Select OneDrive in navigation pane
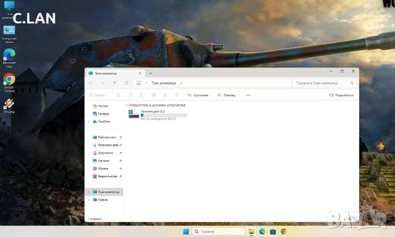 (x=101, y=122)
